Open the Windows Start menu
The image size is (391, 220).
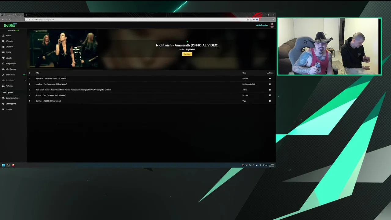click(x=3, y=165)
